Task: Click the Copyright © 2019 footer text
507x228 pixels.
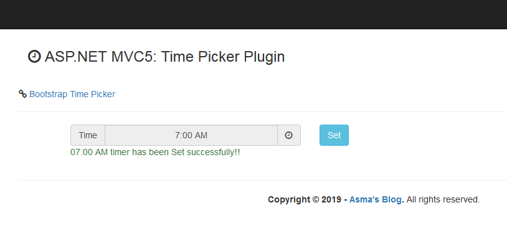Action: pyautogui.click(x=305, y=199)
